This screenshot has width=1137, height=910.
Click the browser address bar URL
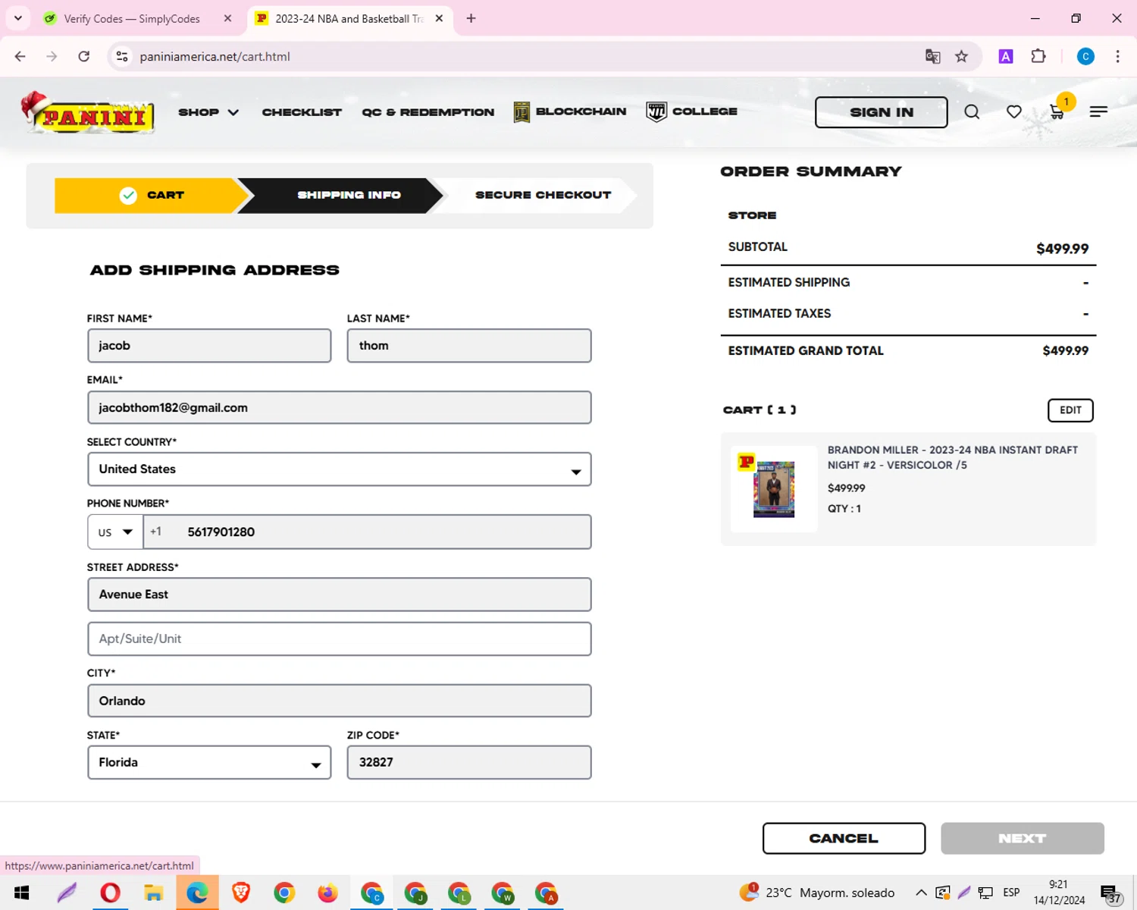[215, 56]
